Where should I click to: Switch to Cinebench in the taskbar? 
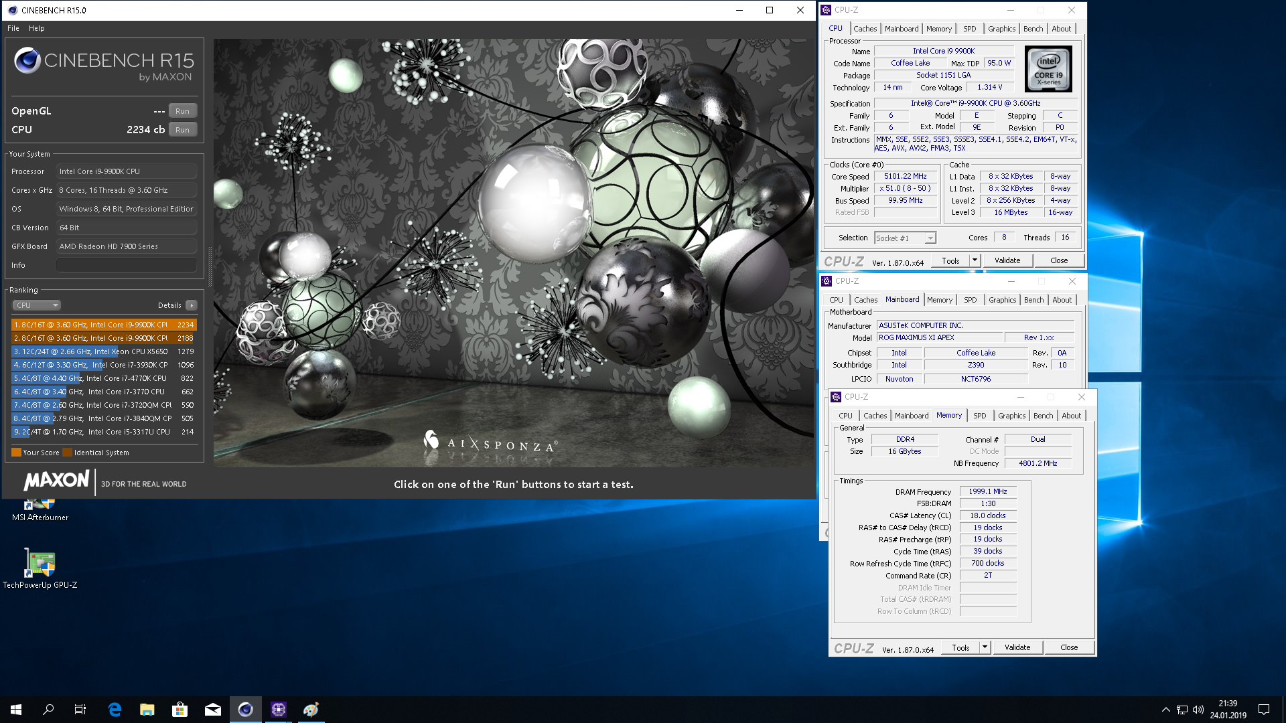(246, 710)
